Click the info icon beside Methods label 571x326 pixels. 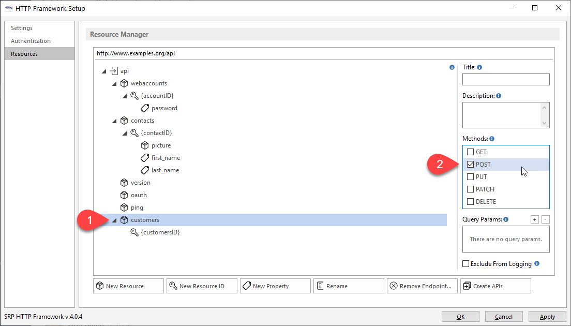(x=492, y=139)
